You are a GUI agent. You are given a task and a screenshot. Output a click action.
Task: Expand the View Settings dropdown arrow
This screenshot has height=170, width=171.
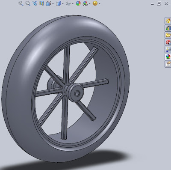99,3
